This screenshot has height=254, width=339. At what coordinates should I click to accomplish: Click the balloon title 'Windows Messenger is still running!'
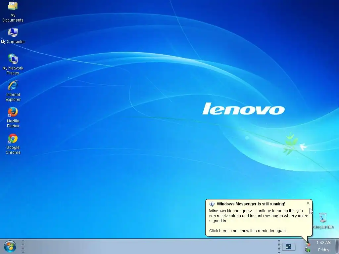tap(251, 204)
